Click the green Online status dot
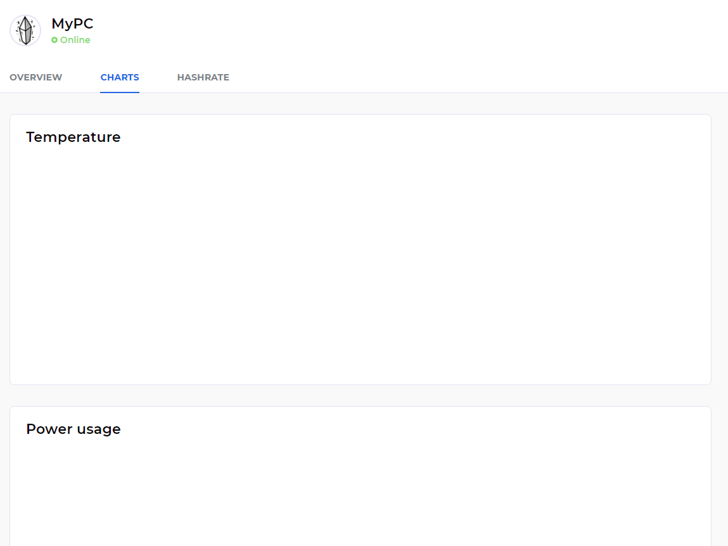Viewport: 728px width, 546px height. (54, 40)
